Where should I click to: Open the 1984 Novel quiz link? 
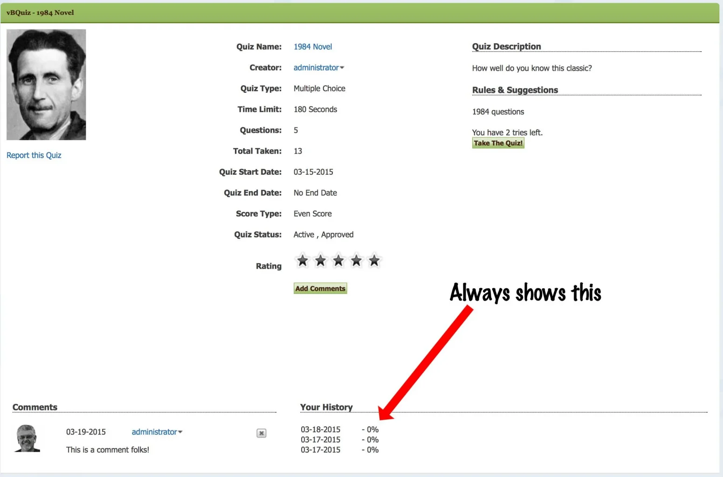click(x=313, y=47)
